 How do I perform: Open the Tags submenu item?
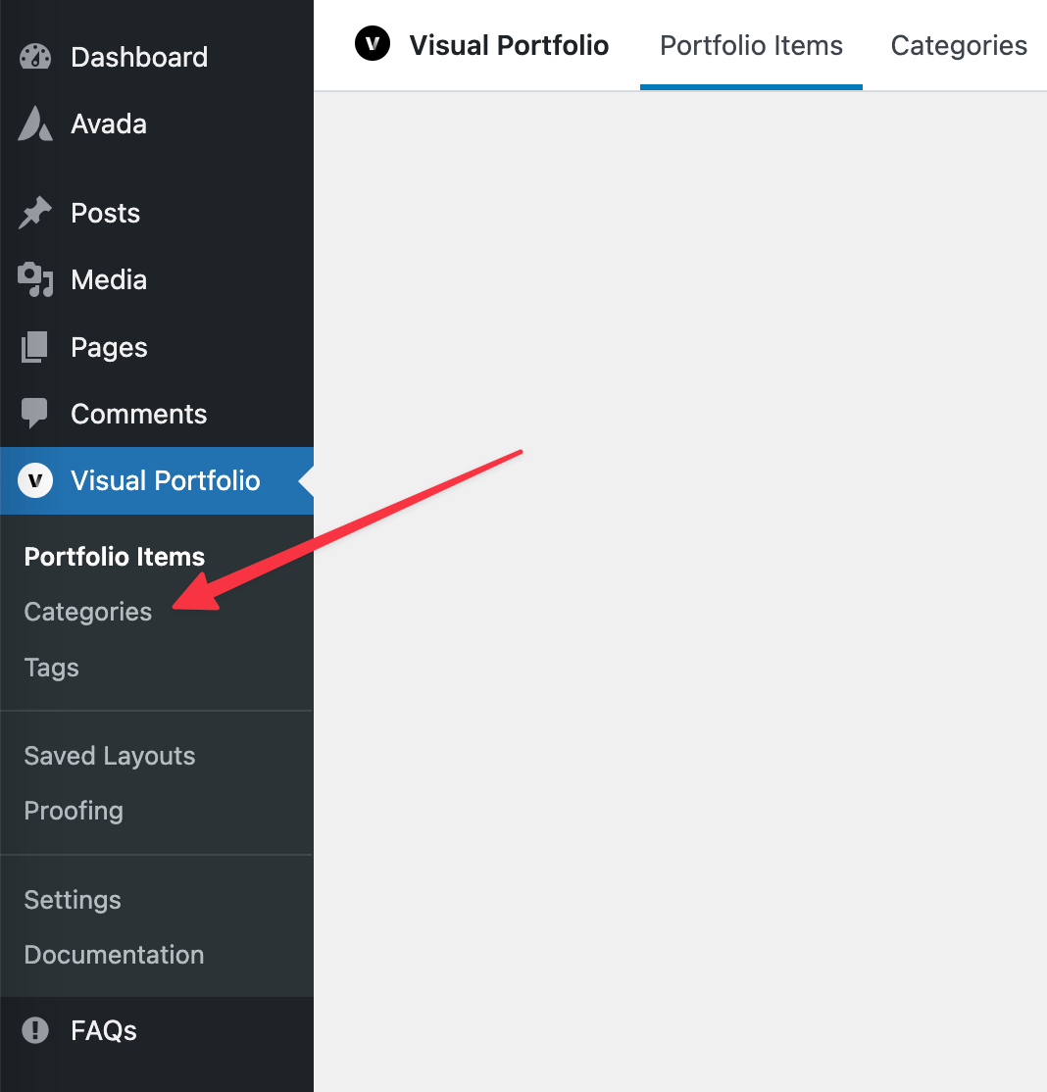(52, 668)
